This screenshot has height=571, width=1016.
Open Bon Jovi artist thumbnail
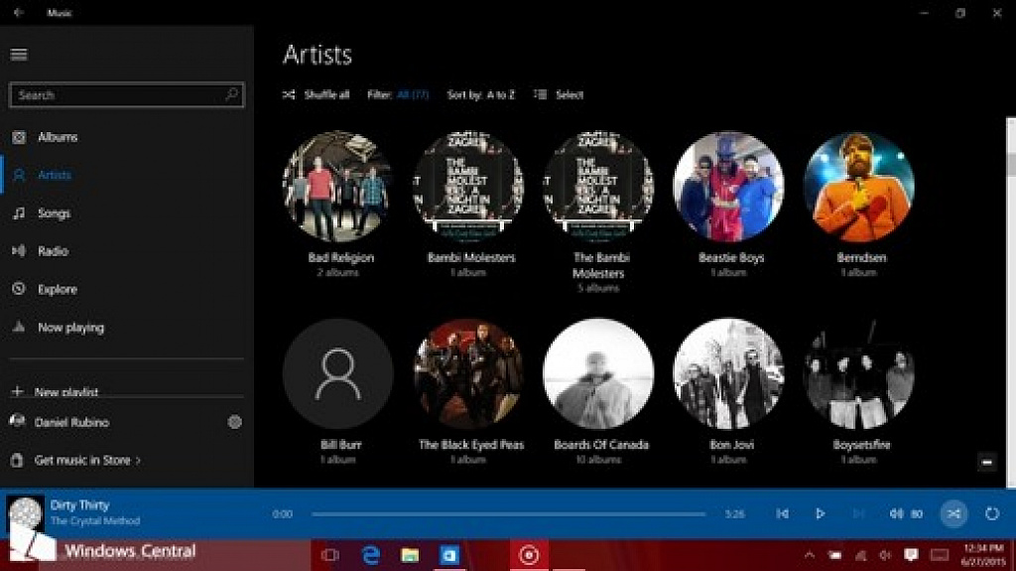728,373
